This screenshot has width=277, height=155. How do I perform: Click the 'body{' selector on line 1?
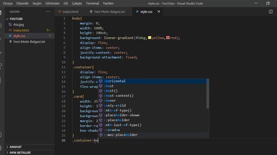click(x=77, y=18)
